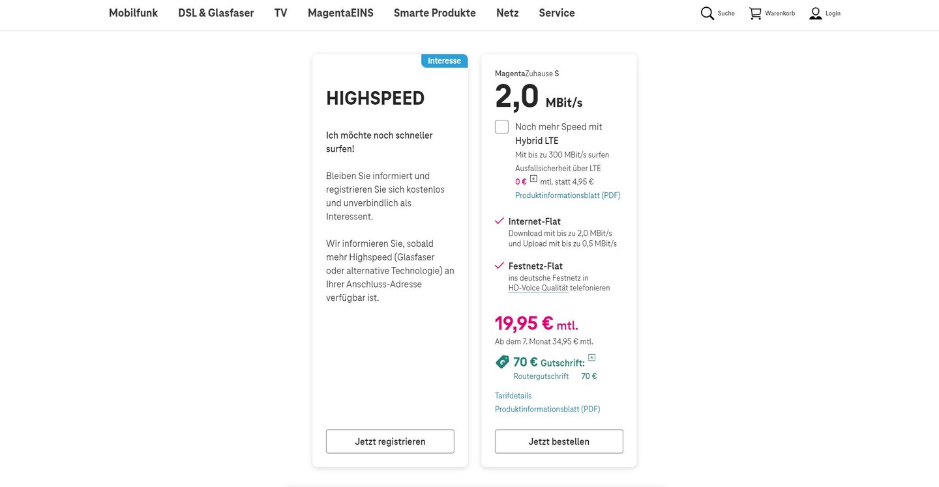939x487 pixels.
Task: Open the DSL & Glasfaser menu
Action: [x=216, y=13]
